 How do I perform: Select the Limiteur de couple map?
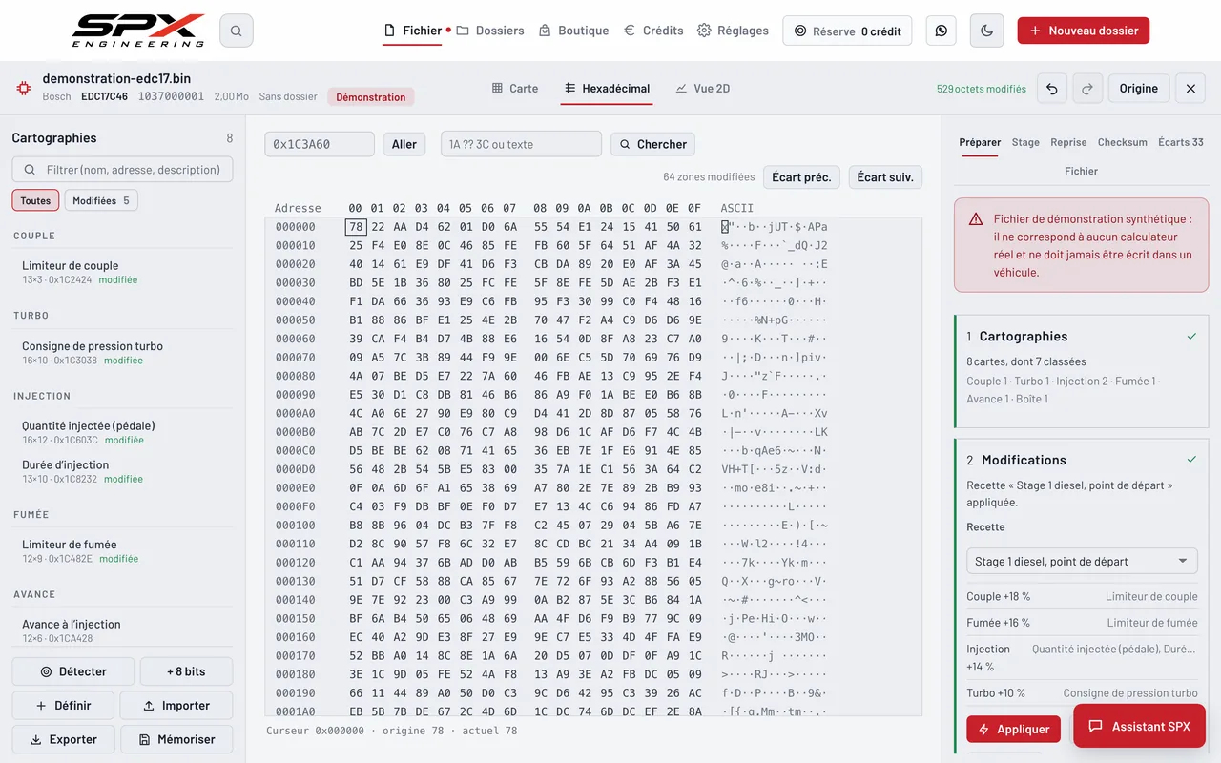pos(122,272)
